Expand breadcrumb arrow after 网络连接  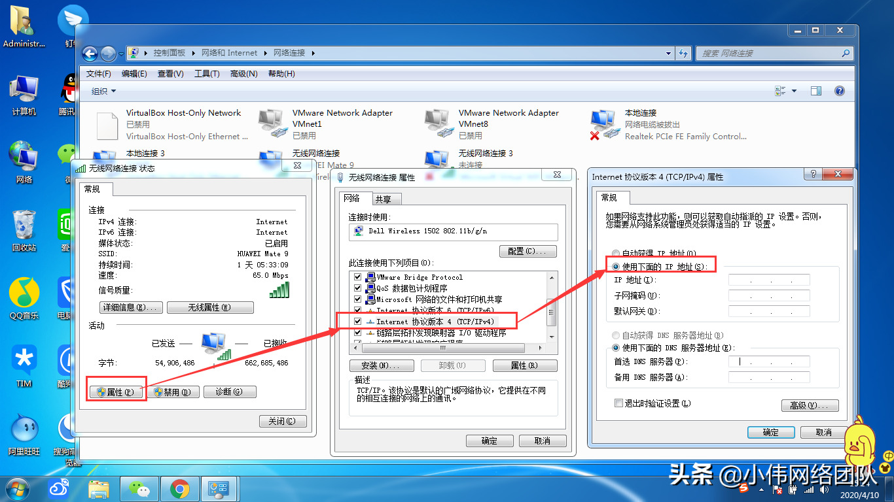[x=313, y=53]
